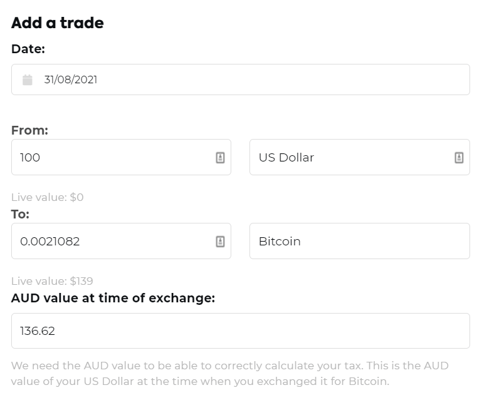This screenshot has height=410, width=482.
Task: Focus the To amount field containing 0.0021082
Action: tap(113, 242)
